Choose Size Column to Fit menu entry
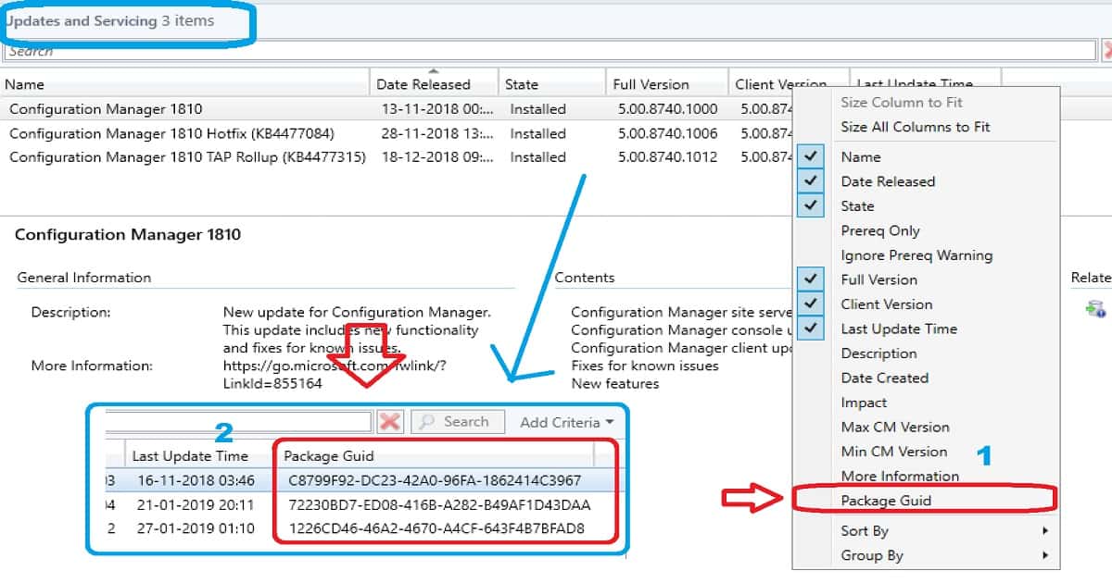The image size is (1112, 583). pos(901,103)
